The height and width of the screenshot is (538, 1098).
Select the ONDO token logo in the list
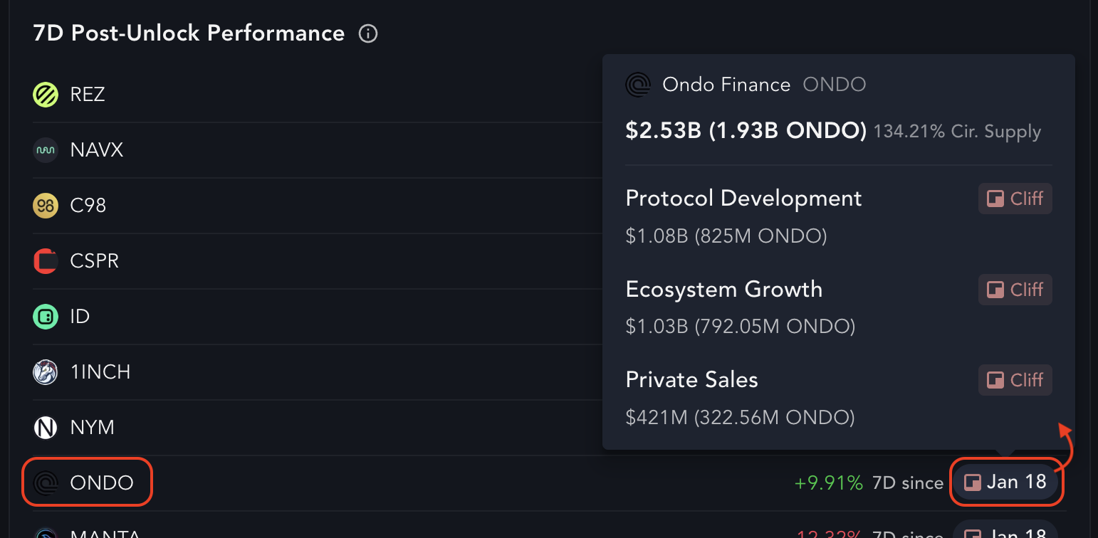(46, 483)
